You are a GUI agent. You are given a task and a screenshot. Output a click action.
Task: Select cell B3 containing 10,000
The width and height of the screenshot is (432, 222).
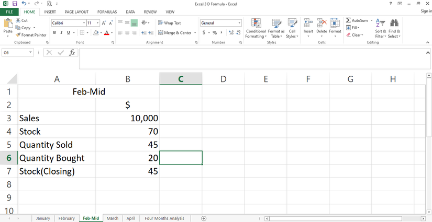(x=128, y=119)
